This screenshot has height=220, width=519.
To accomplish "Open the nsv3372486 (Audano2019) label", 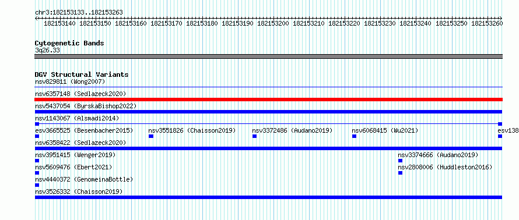I will click(292, 130).
